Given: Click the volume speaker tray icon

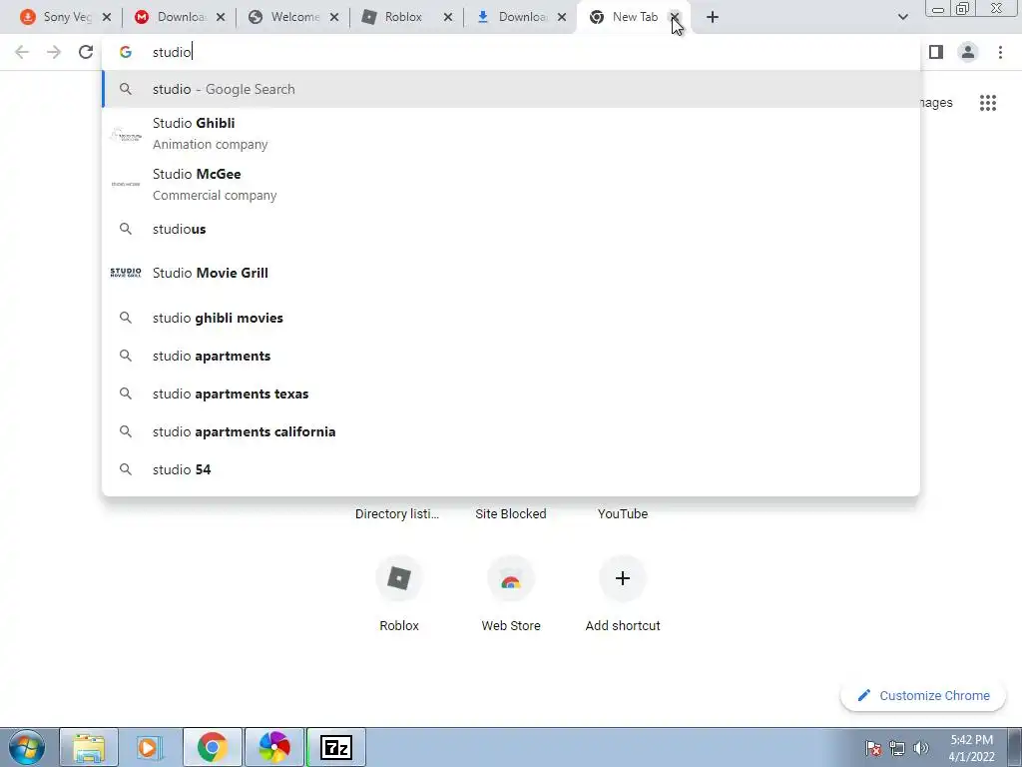Looking at the screenshot, I should click(921, 748).
